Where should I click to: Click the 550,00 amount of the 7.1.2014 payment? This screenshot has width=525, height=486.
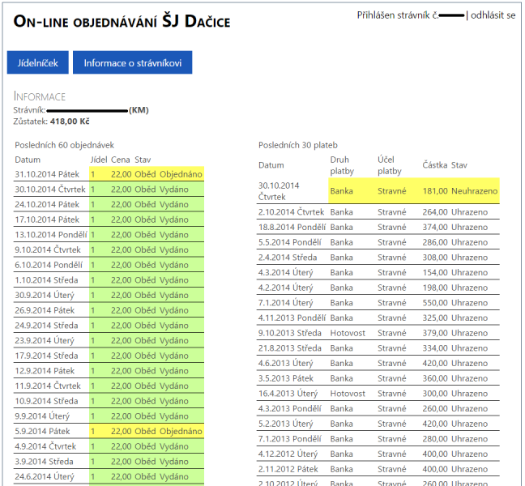pyautogui.click(x=435, y=302)
